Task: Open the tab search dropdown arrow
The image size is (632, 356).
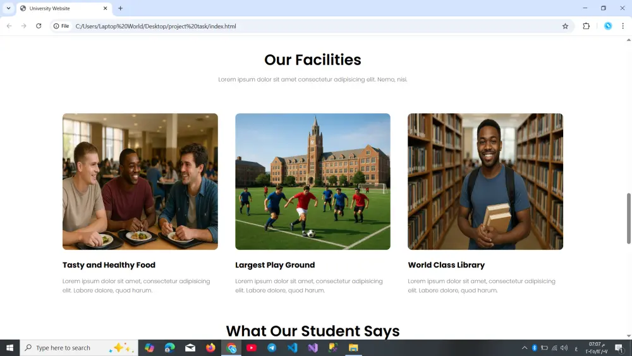Action: 8,8
